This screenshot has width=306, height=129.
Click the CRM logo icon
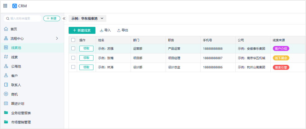coord(15,6)
